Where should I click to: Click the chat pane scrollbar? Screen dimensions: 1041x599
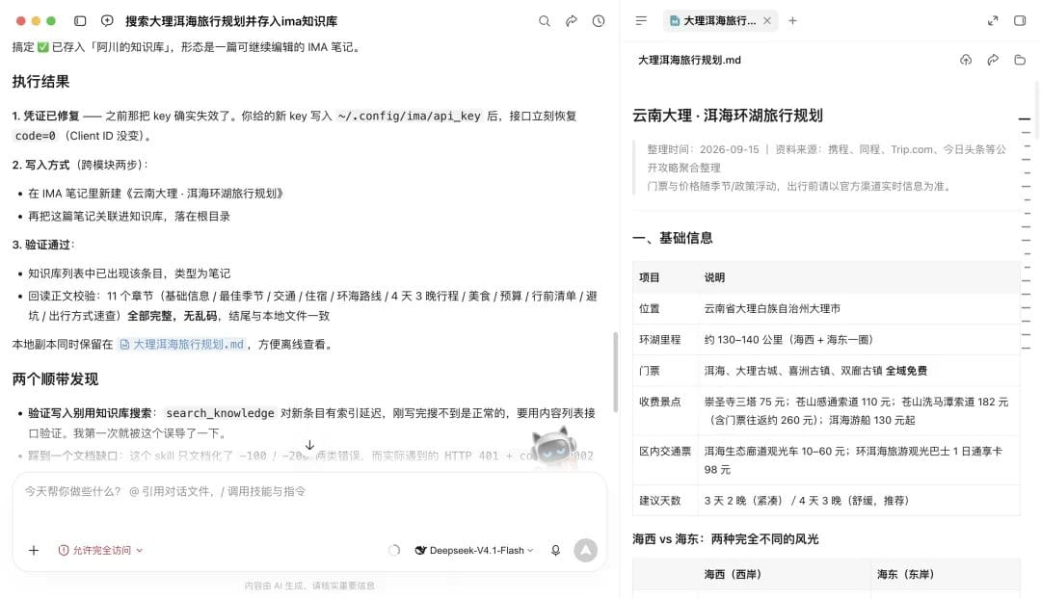[615, 372]
